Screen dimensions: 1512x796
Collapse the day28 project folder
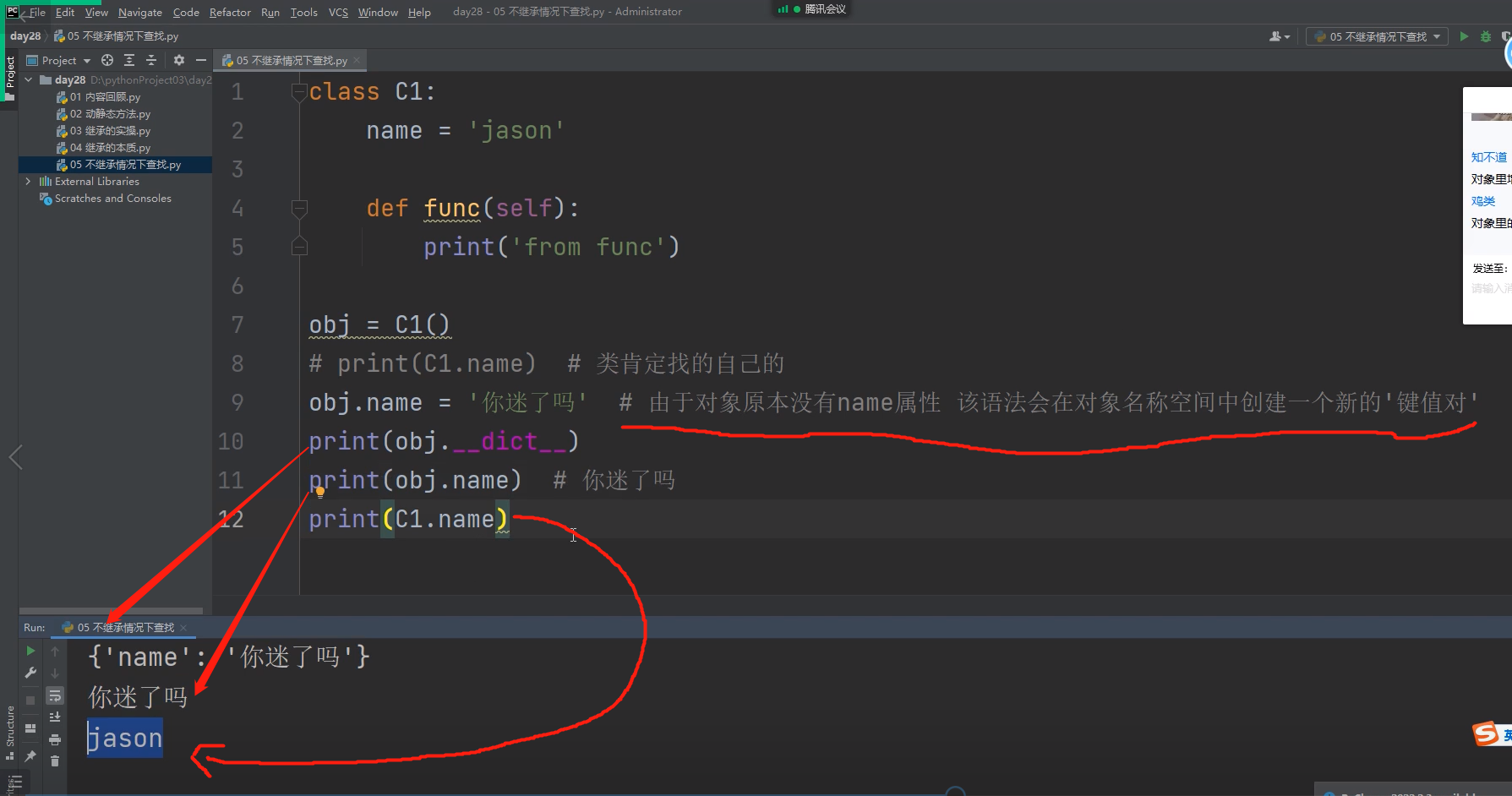[29, 79]
